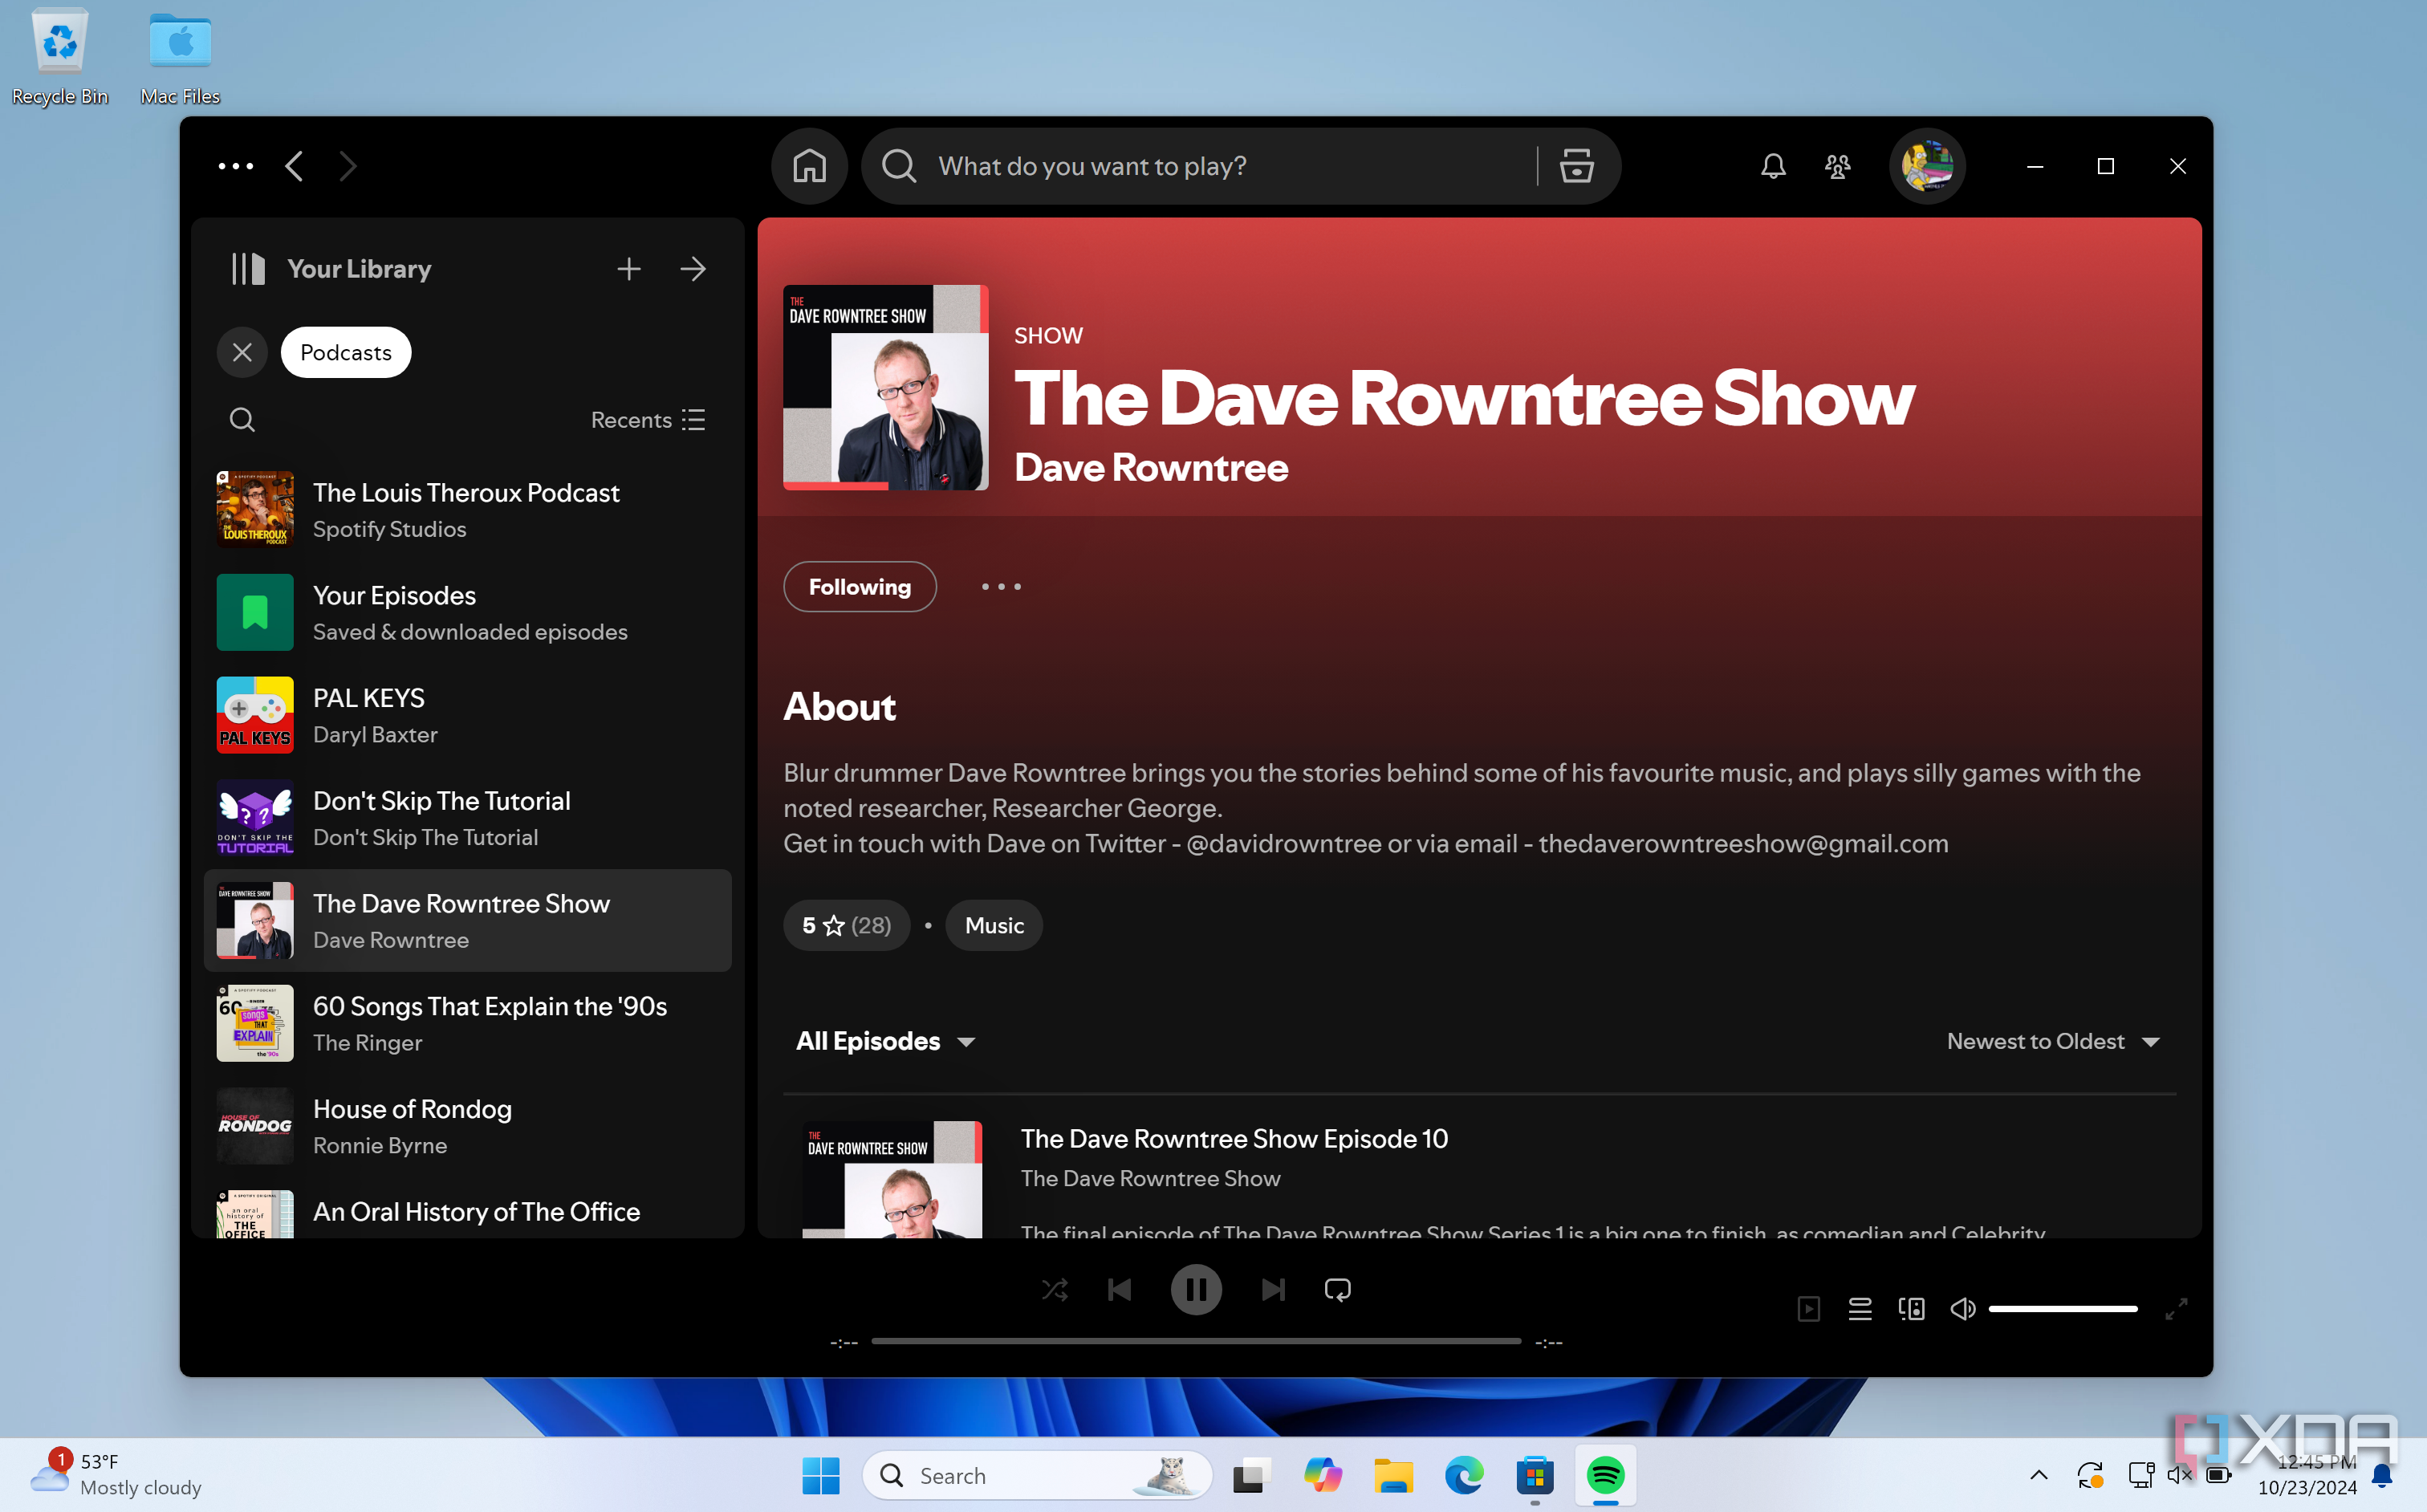Open library search with the magnifying glass icon
Image resolution: width=2427 pixels, height=1512 pixels.
pos(242,419)
